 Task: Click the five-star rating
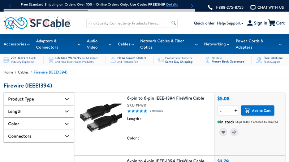(137, 111)
